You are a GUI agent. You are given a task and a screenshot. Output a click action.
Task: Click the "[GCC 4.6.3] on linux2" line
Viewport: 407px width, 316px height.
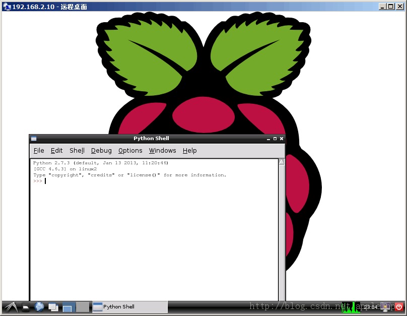(x=65, y=169)
